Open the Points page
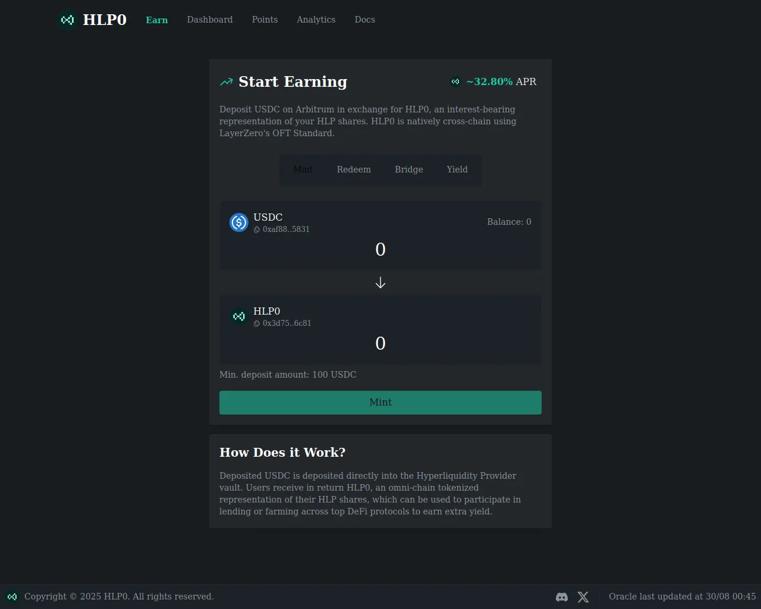761x609 pixels. click(265, 20)
